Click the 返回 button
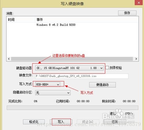 click(115, 122)
